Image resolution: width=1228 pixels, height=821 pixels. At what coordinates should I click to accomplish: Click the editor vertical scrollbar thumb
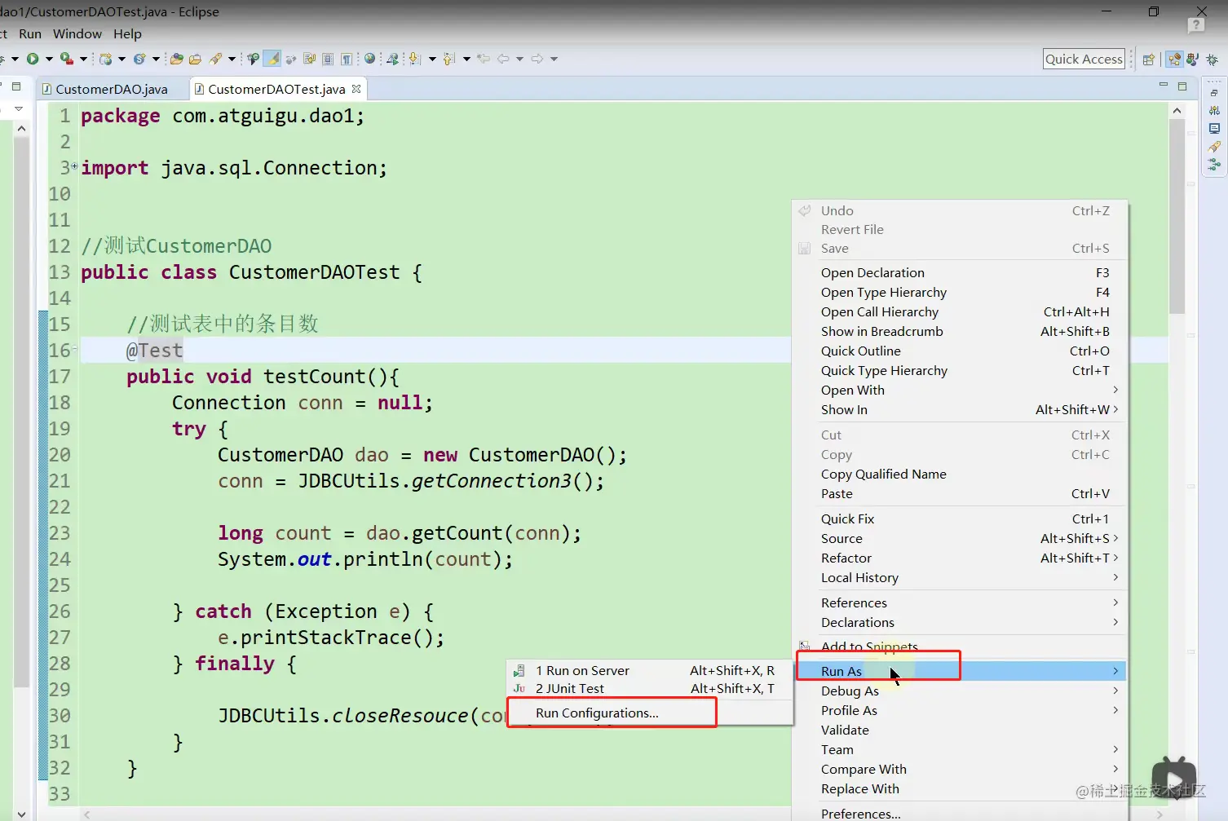(1177, 216)
